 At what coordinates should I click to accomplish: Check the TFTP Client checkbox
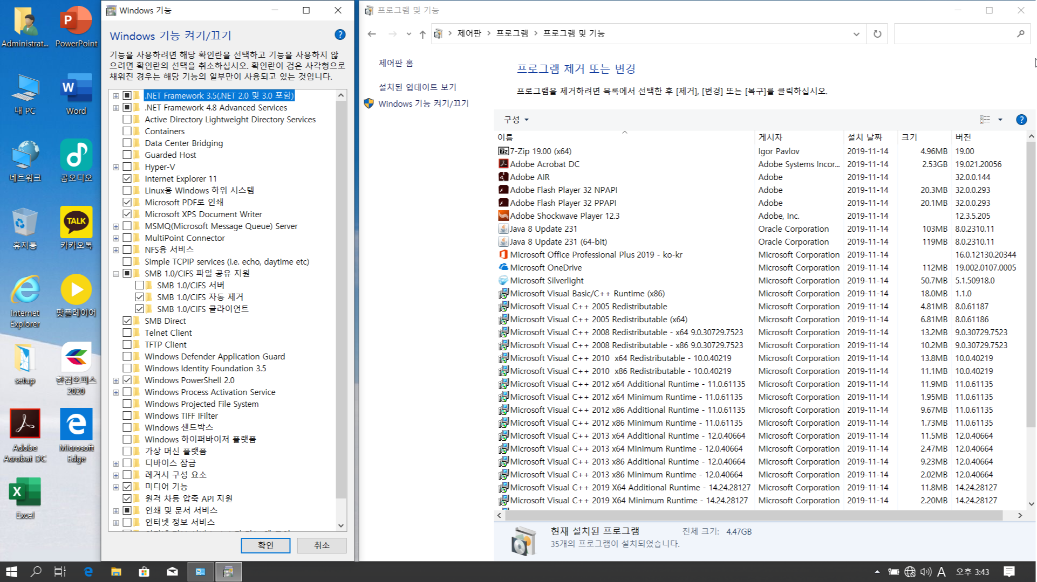pyautogui.click(x=127, y=344)
